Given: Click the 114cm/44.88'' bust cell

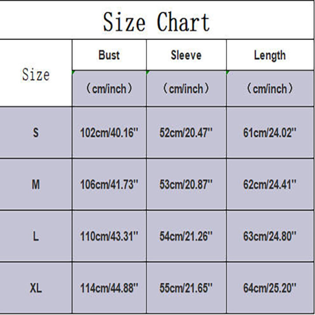Looking at the screenshot, I should click(109, 288).
